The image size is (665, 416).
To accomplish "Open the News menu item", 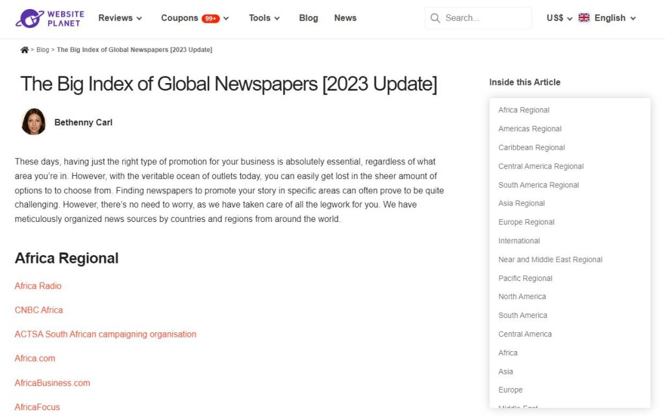I will click(x=345, y=18).
